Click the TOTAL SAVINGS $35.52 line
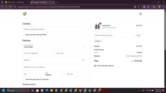The image size is (166, 93). pyautogui.click(x=104, y=66)
